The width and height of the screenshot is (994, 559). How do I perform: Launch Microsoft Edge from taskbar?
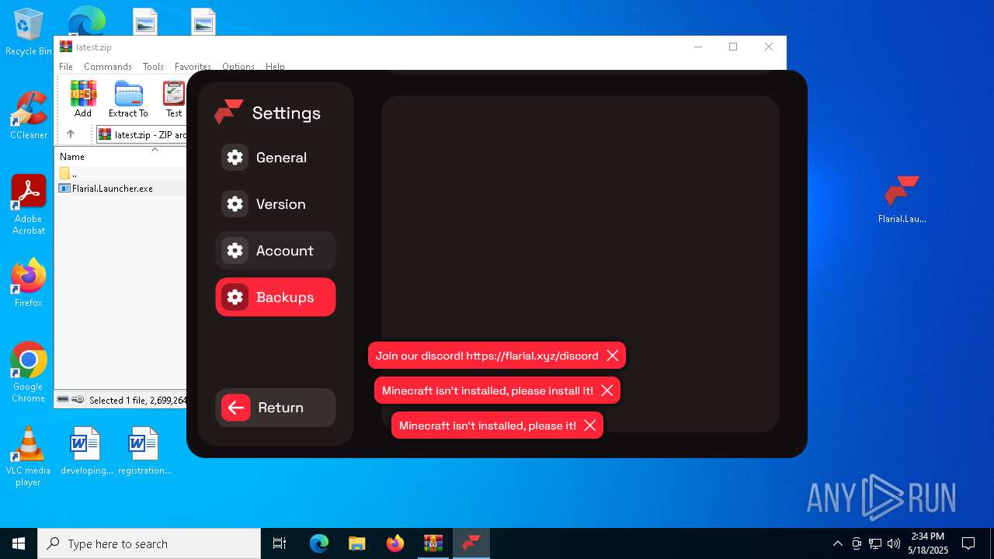pyautogui.click(x=319, y=543)
